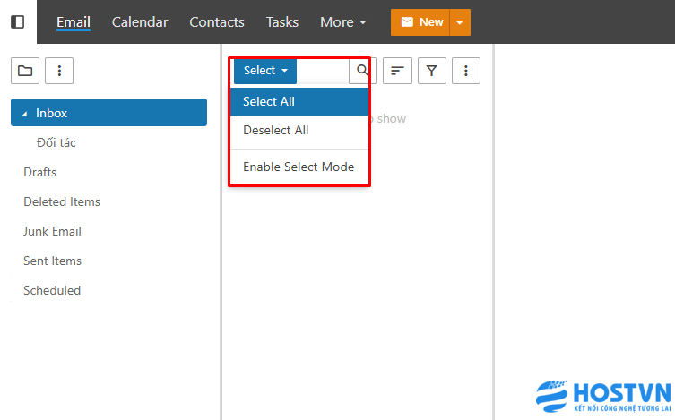Open the Junk Email folder

(52, 231)
